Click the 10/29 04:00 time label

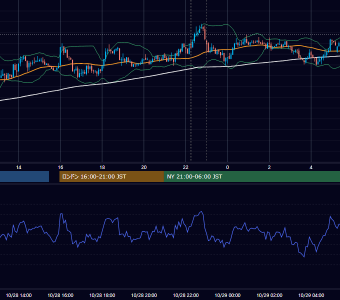(x=311, y=295)
